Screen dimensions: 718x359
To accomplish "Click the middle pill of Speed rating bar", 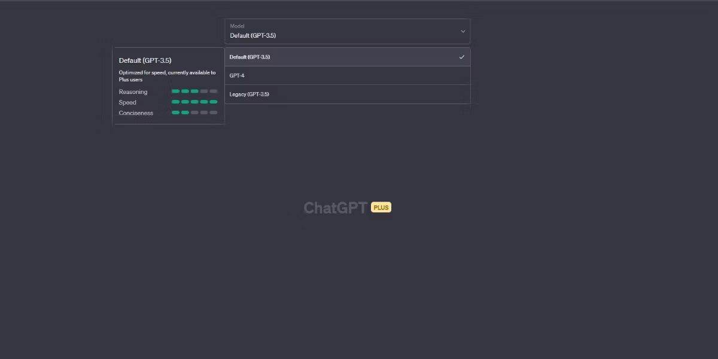I will (x=194, y=102).
